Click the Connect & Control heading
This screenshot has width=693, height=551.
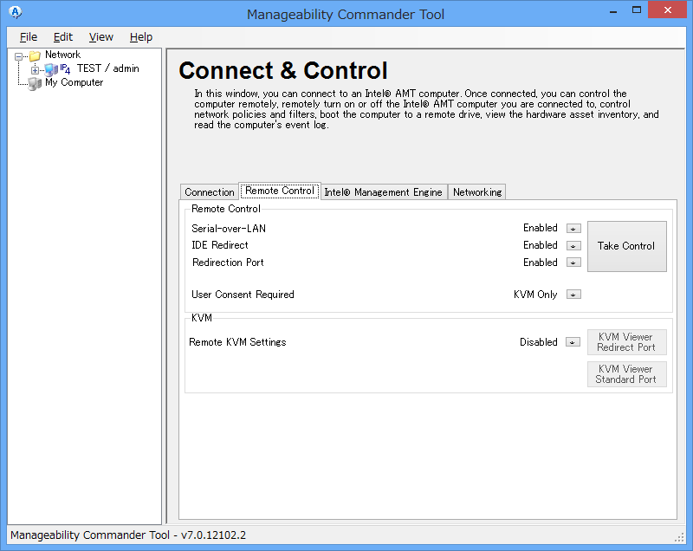coord(283,71)
